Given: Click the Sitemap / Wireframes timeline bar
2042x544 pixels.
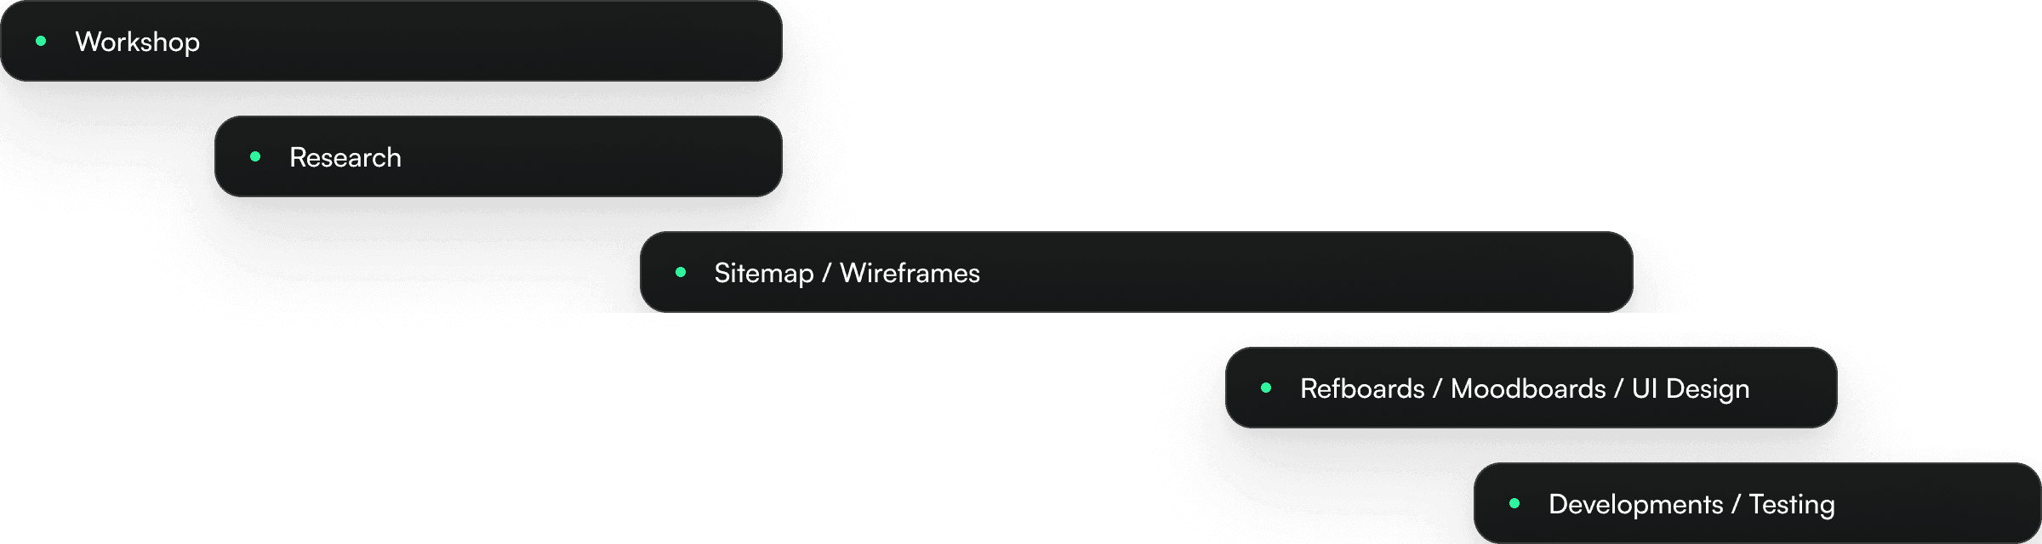Looking at the screenshot, I should (1137, 272).
